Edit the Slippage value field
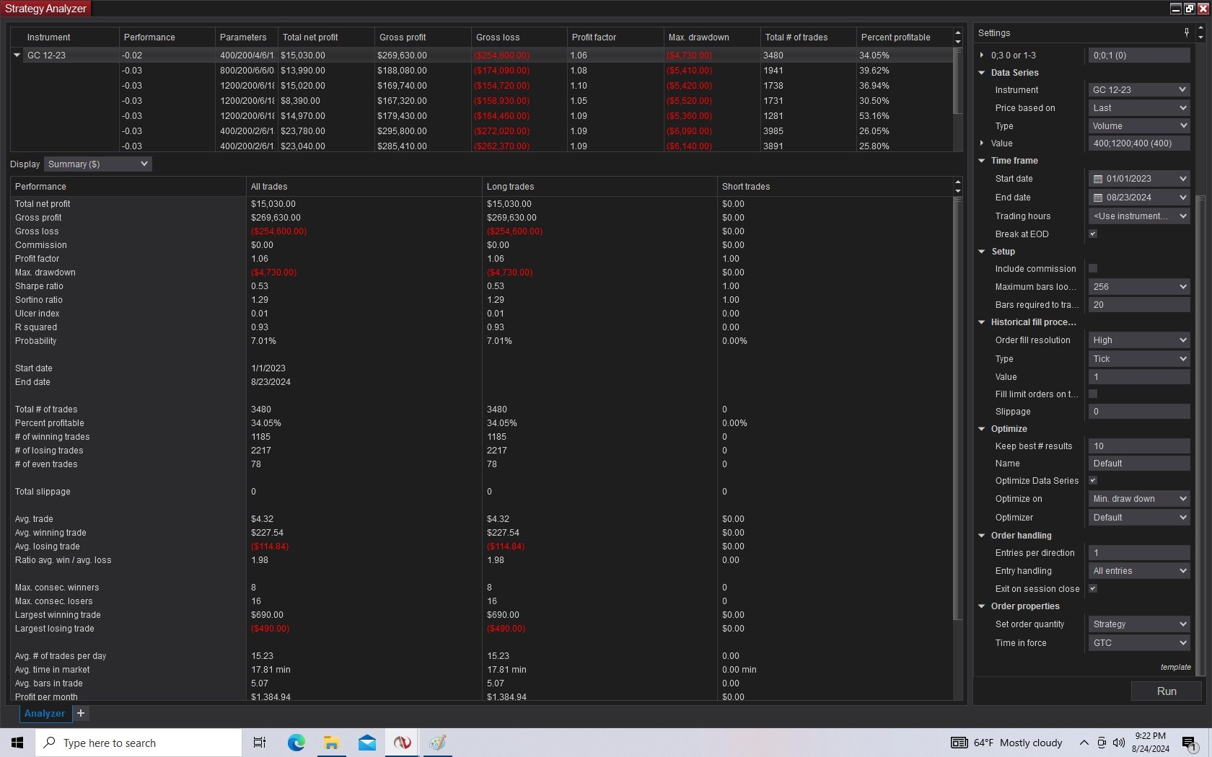The image size is (1212, 757). point(1139,412)
